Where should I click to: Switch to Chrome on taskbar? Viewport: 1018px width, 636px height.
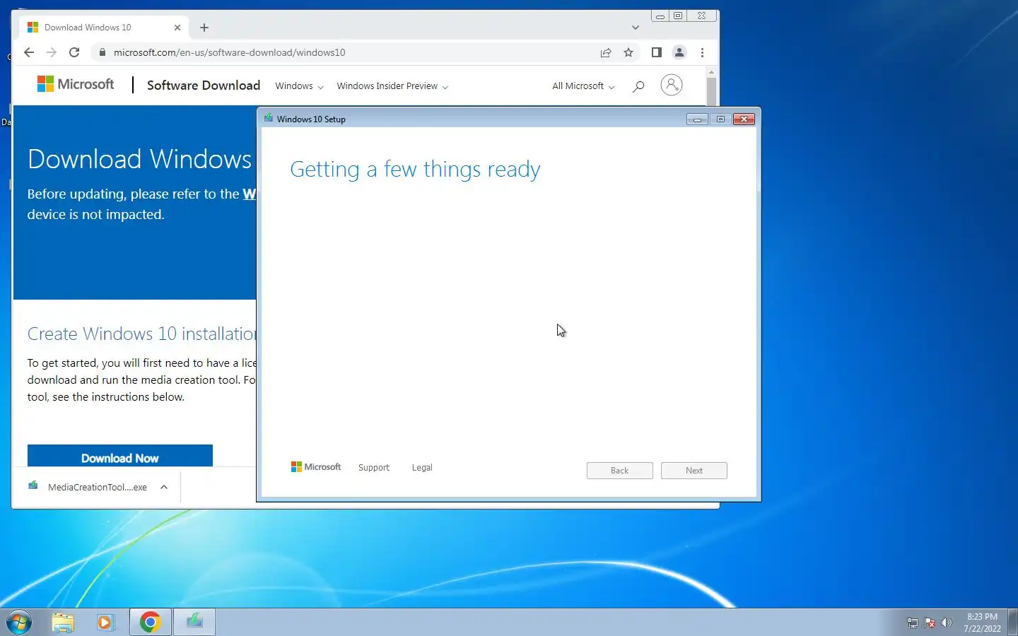150,622
